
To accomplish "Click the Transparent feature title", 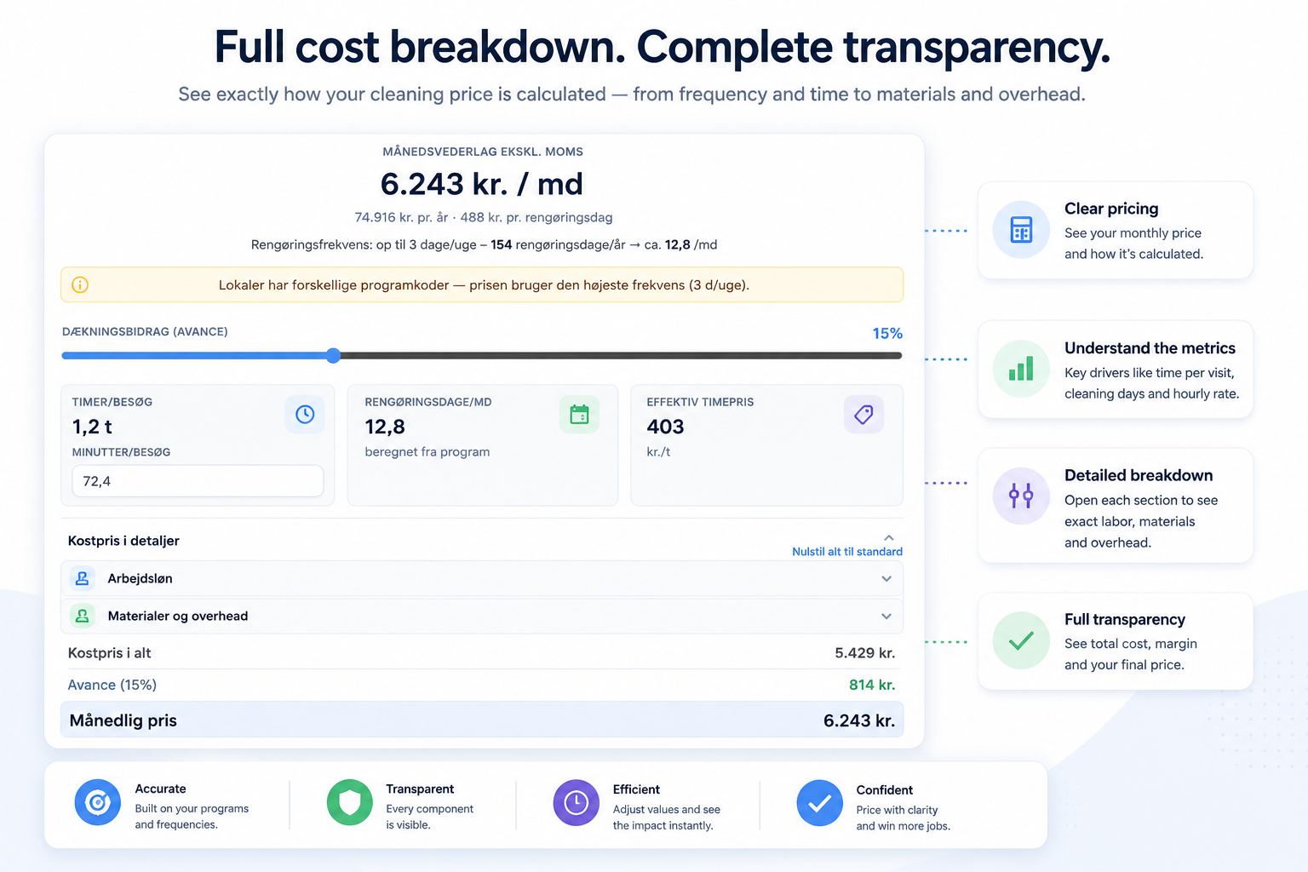I will [420, 789].
